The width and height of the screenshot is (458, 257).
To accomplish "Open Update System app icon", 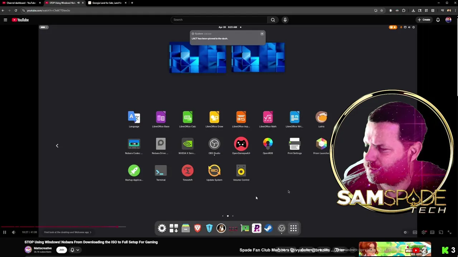I will pos(214,173).
